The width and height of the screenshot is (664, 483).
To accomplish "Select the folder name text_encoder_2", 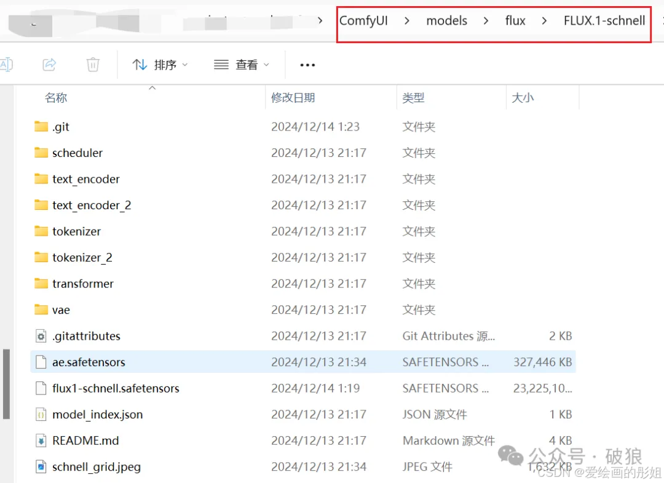I will 92,205.
